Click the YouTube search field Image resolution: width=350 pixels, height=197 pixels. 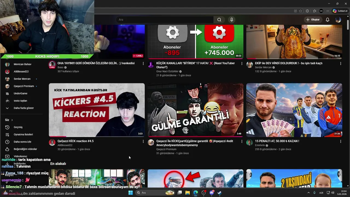coord(165,20)
